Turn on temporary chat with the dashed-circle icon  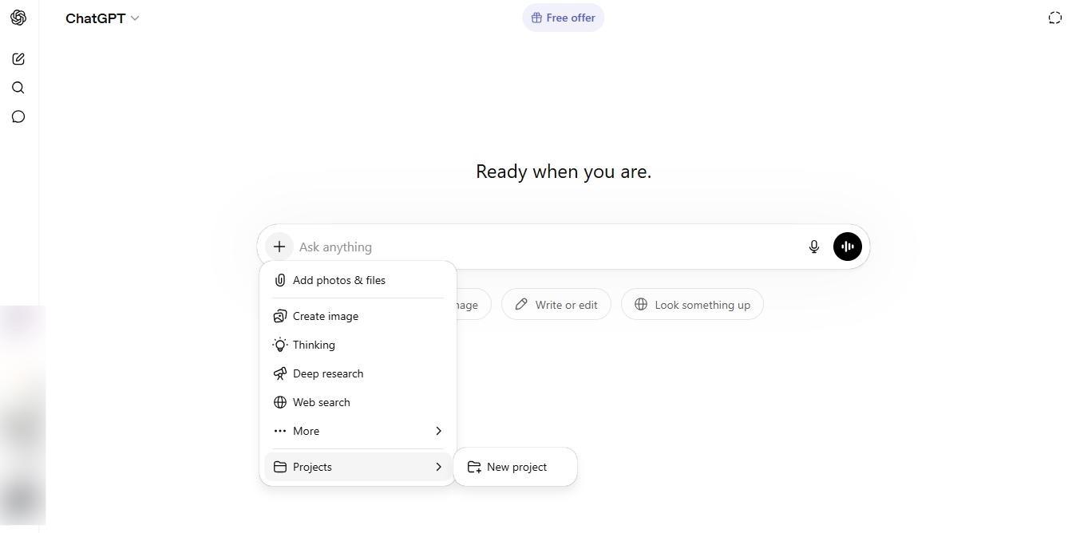[x=1055, y=18]
